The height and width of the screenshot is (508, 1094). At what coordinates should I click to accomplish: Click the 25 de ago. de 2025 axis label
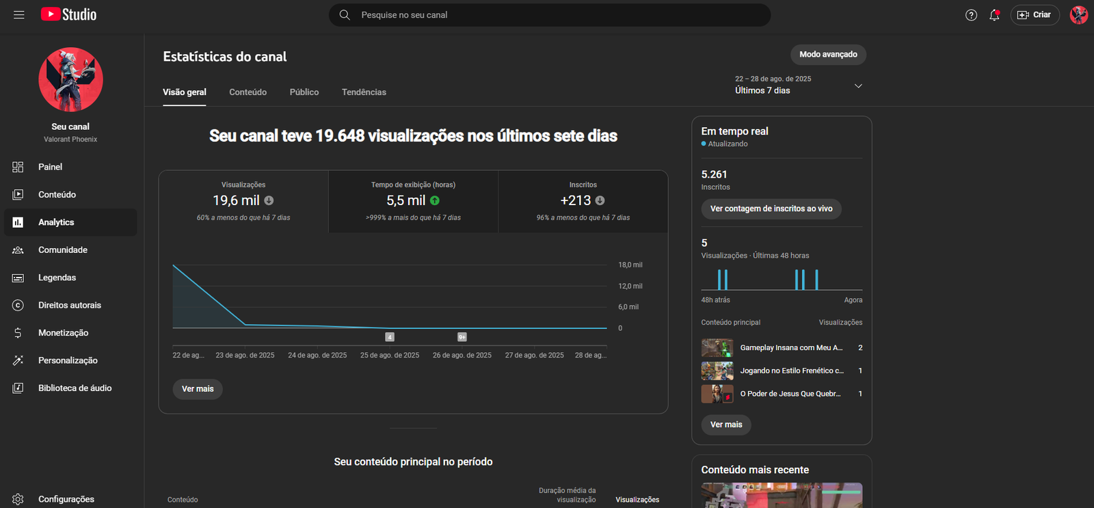tap(390, 356)
